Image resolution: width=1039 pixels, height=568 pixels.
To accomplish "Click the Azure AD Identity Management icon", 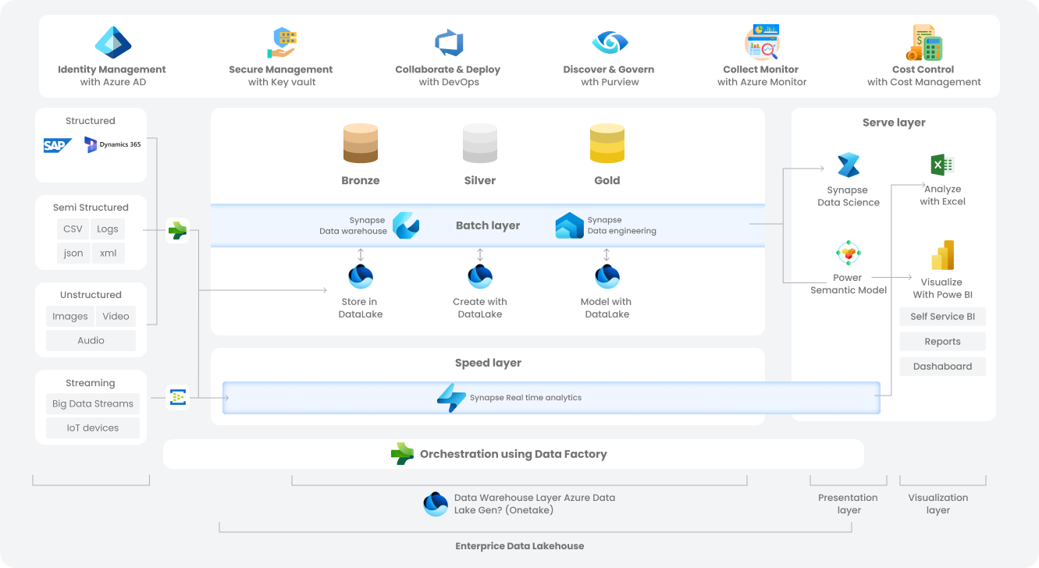I will click(x=113, y=42).
